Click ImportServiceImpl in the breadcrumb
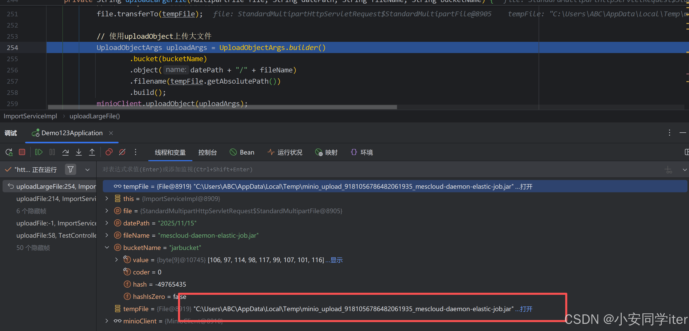 pos(30,116)
